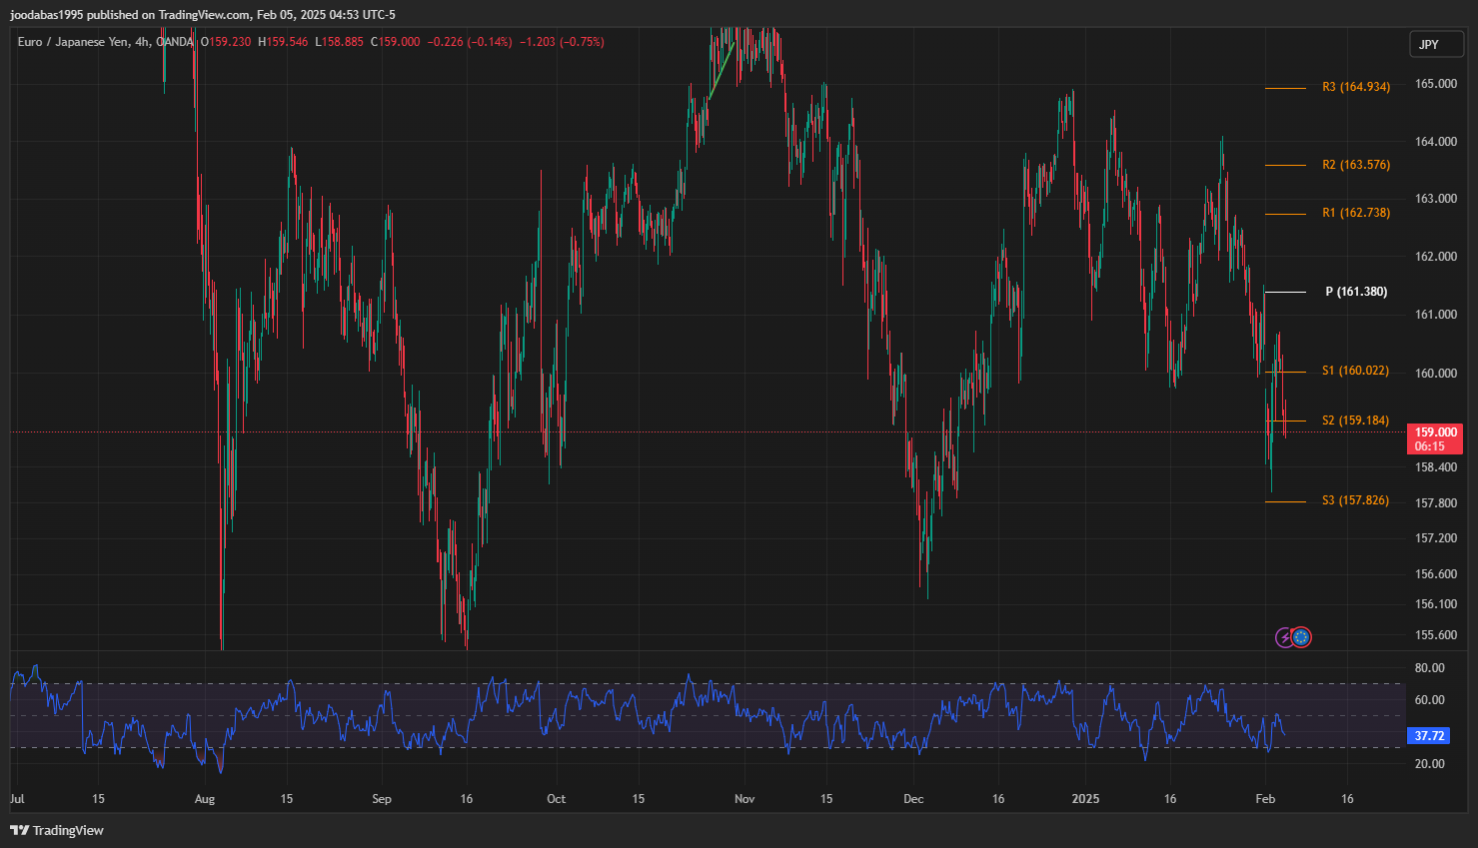Click the 165.000 price scale label
The height and width of the screenshot is (848, 1478).
pyautogui.click(x=1435, y=84)
